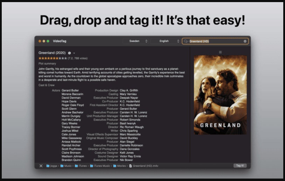
Task: Click actor David Denman
Action: [71, 98]
